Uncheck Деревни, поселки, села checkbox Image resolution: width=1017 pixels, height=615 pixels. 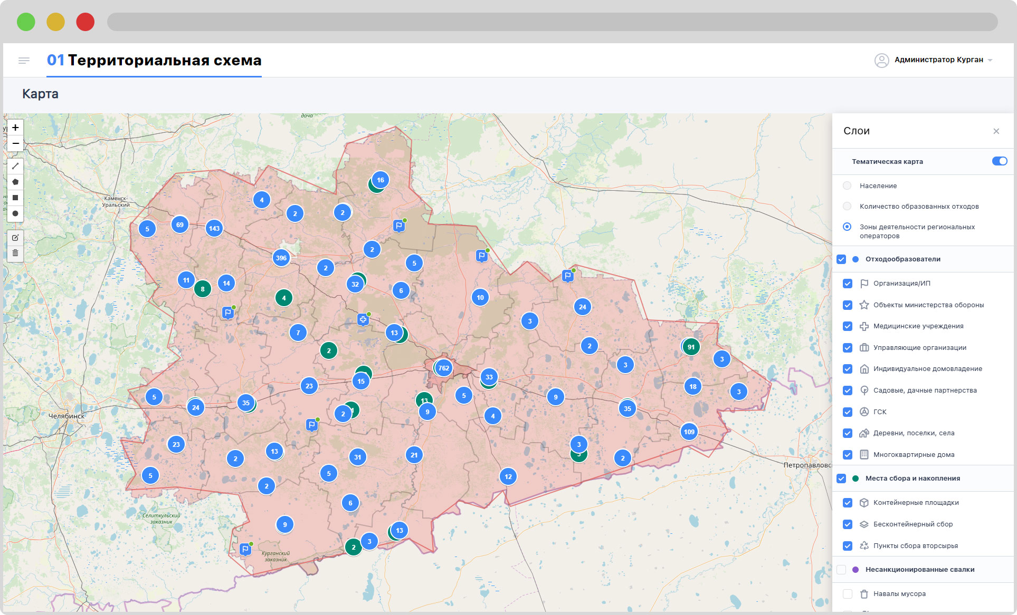point(848,433)
